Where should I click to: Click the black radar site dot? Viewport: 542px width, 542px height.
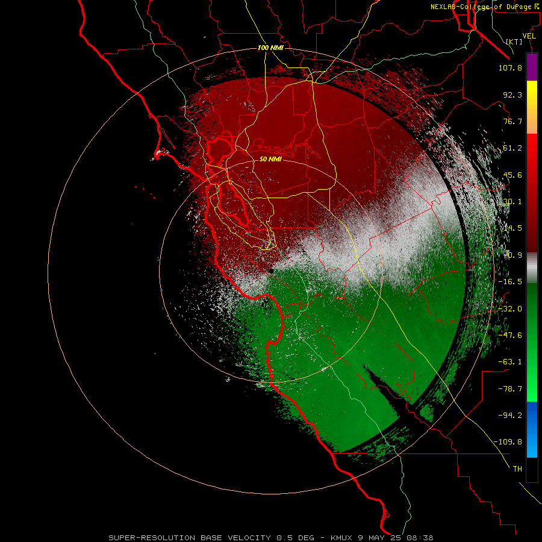[272, 271]
